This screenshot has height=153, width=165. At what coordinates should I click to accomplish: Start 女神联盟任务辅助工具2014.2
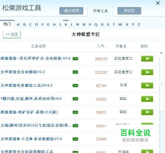click(147, 86)
